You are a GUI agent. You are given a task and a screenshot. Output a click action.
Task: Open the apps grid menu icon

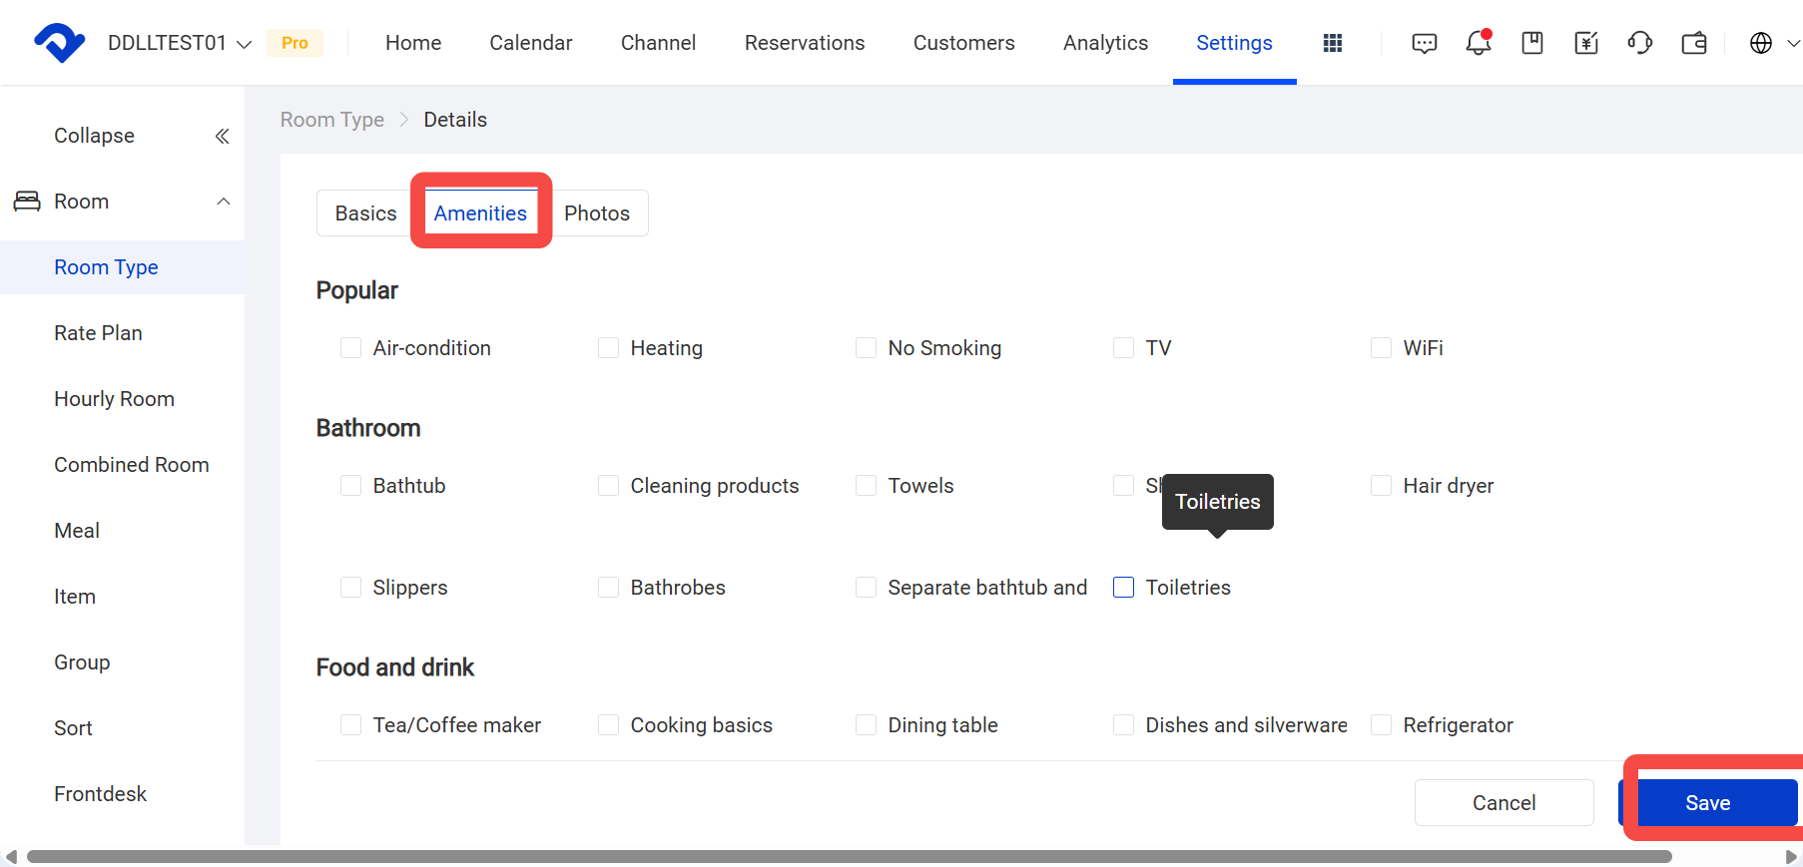click(x=1333, y=43)
